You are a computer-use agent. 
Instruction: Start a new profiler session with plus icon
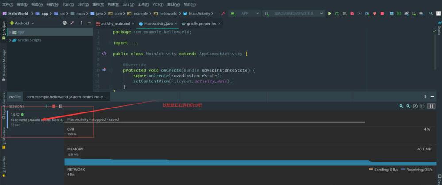[47, 106]
